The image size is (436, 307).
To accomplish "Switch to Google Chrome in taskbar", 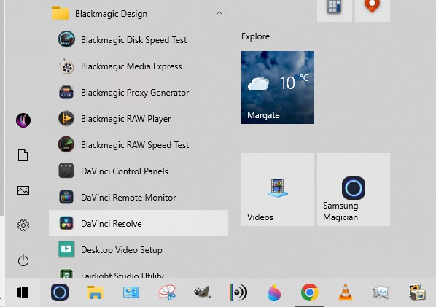I will pyautogui.click(x=309, y=292).
